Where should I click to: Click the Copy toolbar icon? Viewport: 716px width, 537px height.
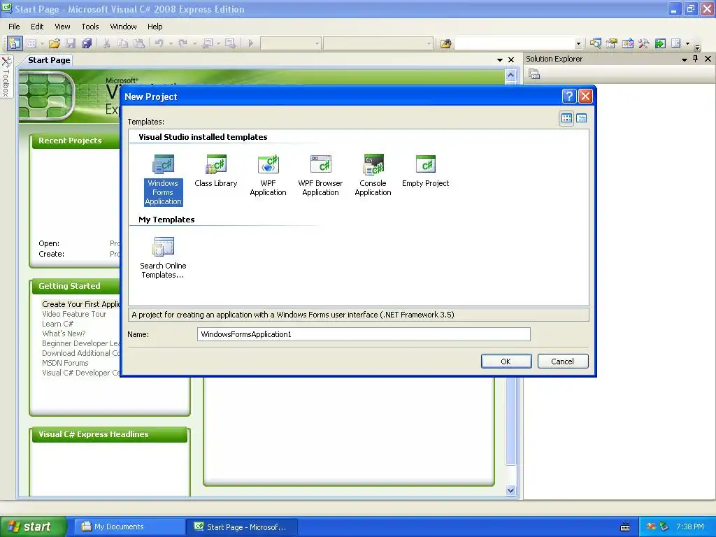pos(123,43)
